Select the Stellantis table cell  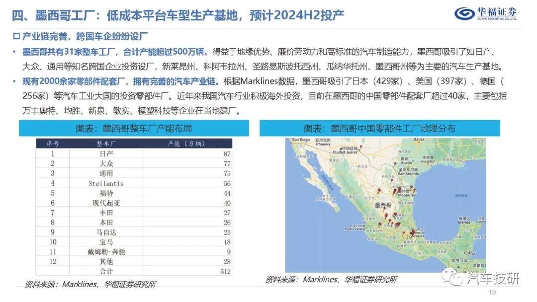tap(106, 183)
